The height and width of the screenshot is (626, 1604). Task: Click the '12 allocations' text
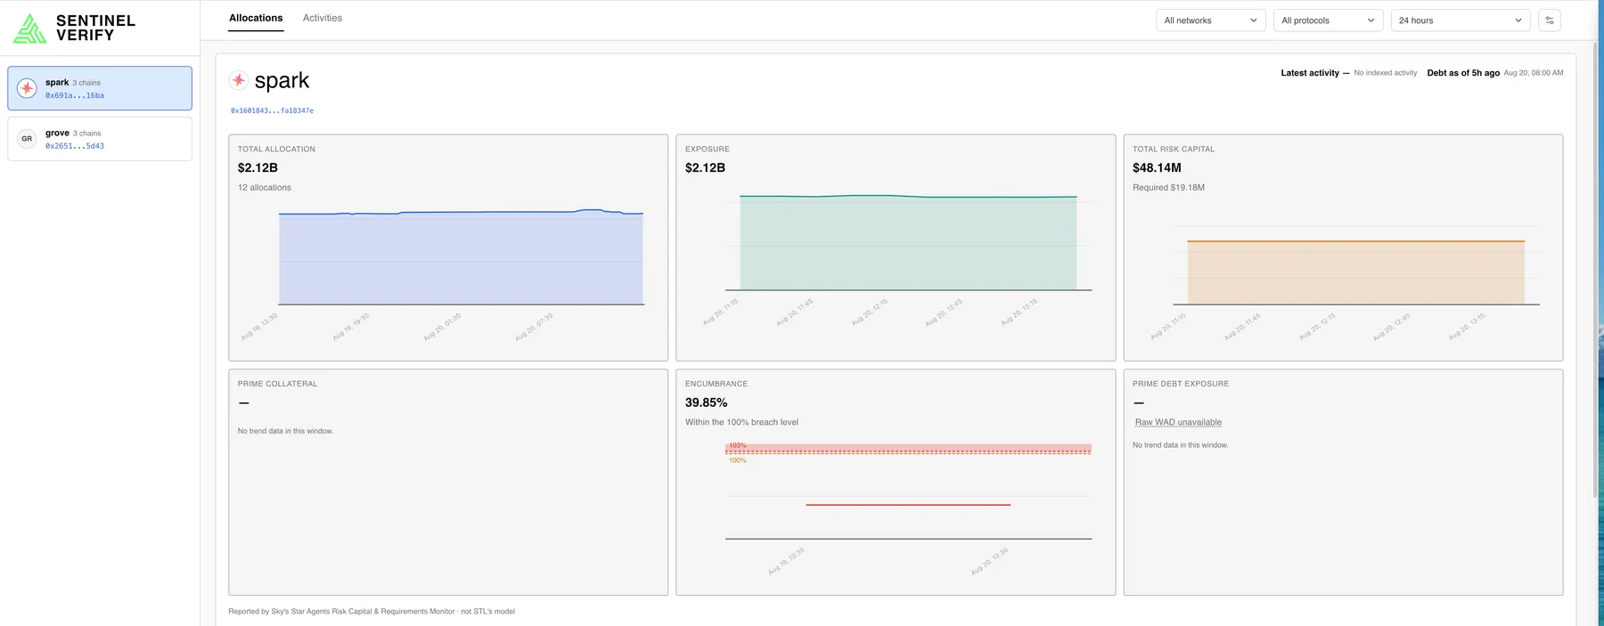coord(265,188)
